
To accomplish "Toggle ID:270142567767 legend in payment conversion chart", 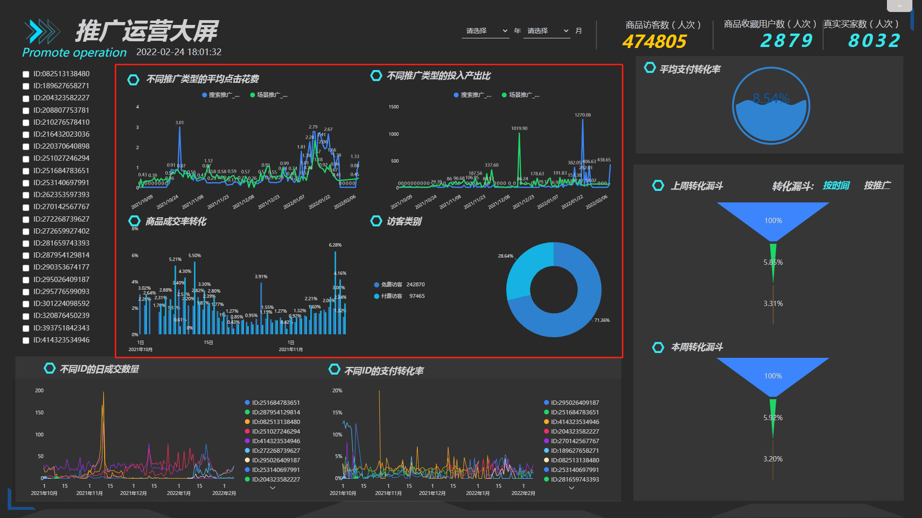I will (x=571, y=441).
